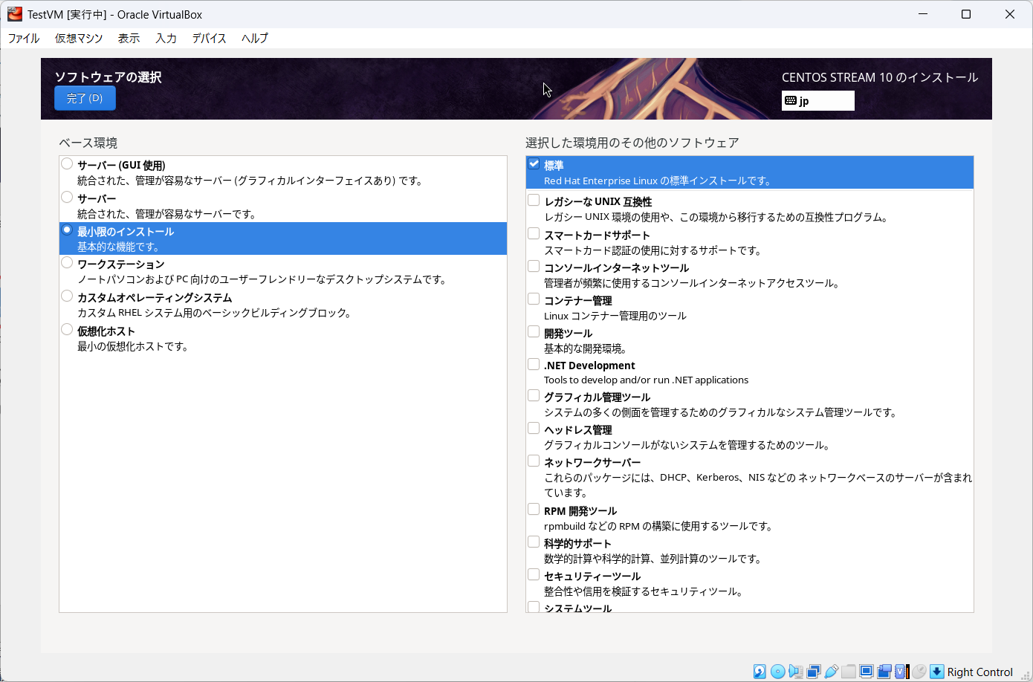Check the ネットワークサーバー checkbox
The image size is (1033, 682).
click(534, 461)
